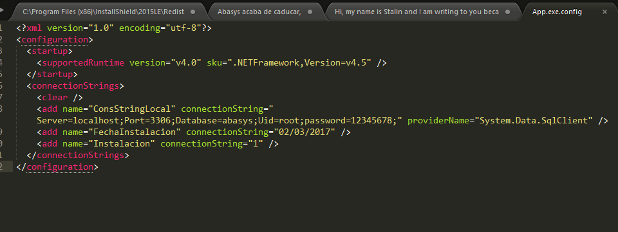This screenshot has width=618, height=232.
Task: Click the "System.Data.SqlClient" value
Action: 534,120
